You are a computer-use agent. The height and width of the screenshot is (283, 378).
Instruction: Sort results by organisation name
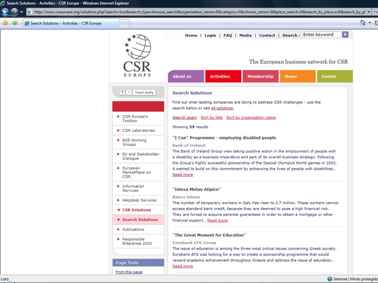(251, 118)
